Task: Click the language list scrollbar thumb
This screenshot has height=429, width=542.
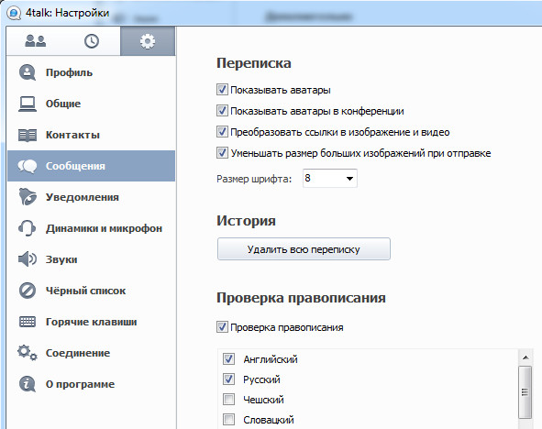Action: click(525, 392)
